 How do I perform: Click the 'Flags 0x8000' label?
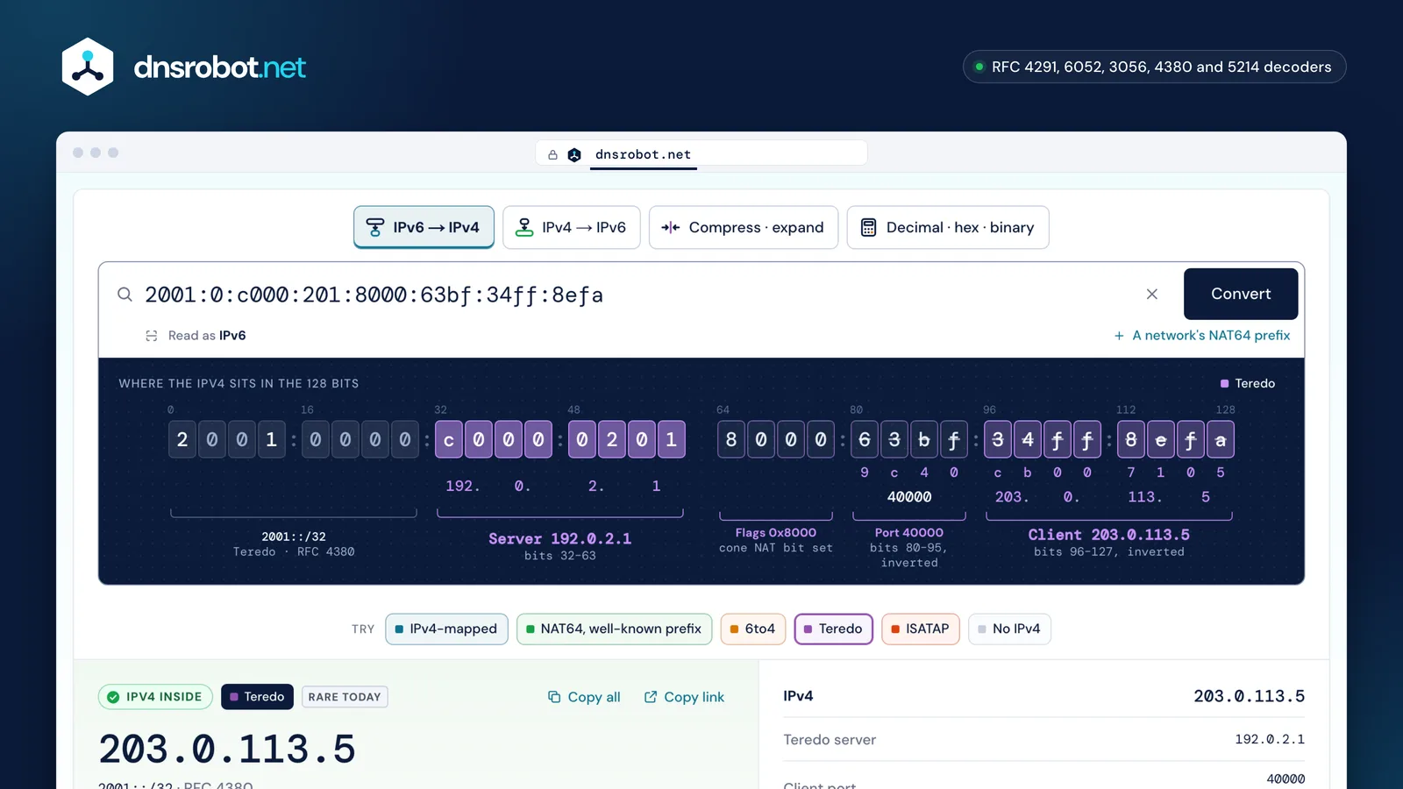coord(776,532)
